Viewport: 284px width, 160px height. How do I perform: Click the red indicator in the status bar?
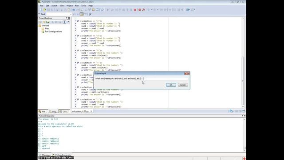(244, 159)
